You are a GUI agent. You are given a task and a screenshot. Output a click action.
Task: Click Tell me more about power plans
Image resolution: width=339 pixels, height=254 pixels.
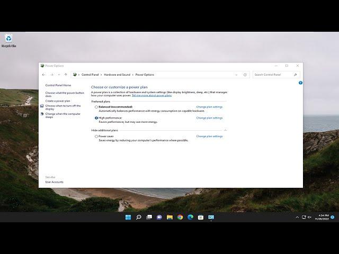[152, 95]
